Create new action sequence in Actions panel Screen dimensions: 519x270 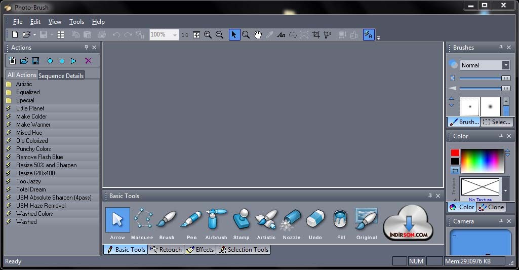(12, 61)
